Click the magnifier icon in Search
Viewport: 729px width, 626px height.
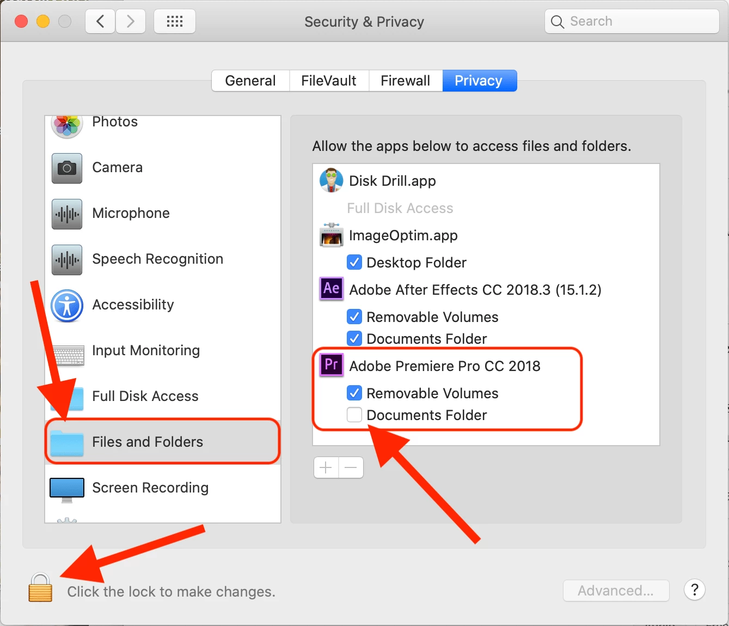tap(558, 22)
